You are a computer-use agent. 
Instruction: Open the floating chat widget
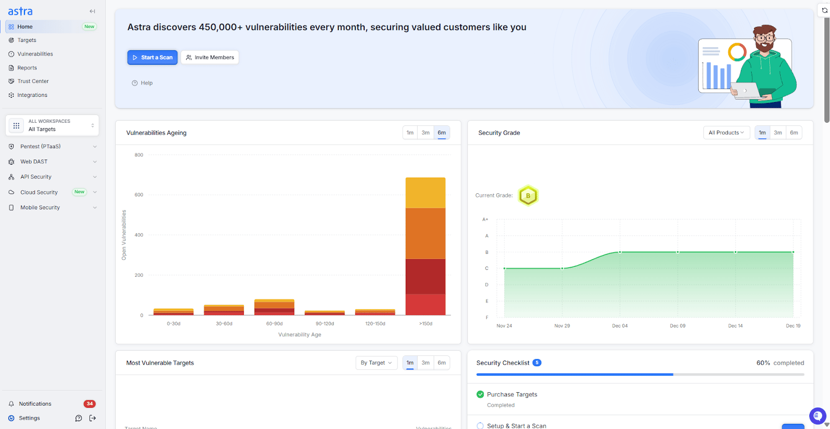click(x=818, y=416)
